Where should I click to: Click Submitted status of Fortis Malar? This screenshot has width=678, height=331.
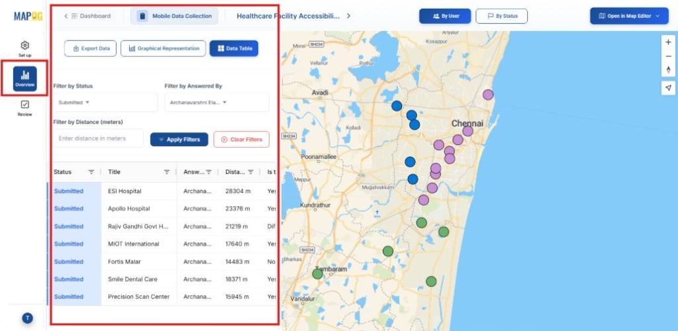[69, 261]
